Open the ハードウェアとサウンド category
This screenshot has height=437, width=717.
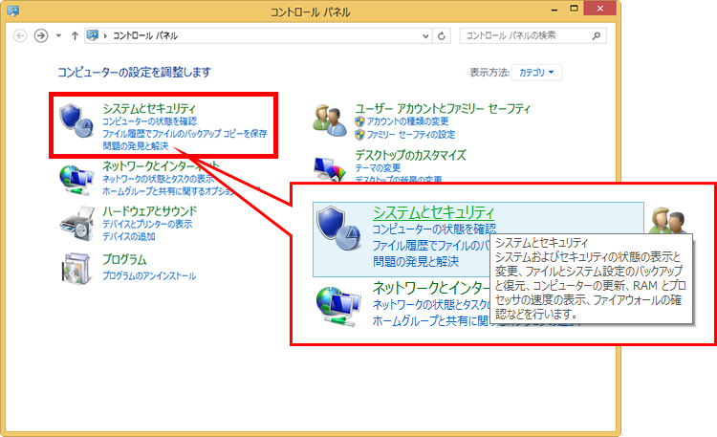149,211
